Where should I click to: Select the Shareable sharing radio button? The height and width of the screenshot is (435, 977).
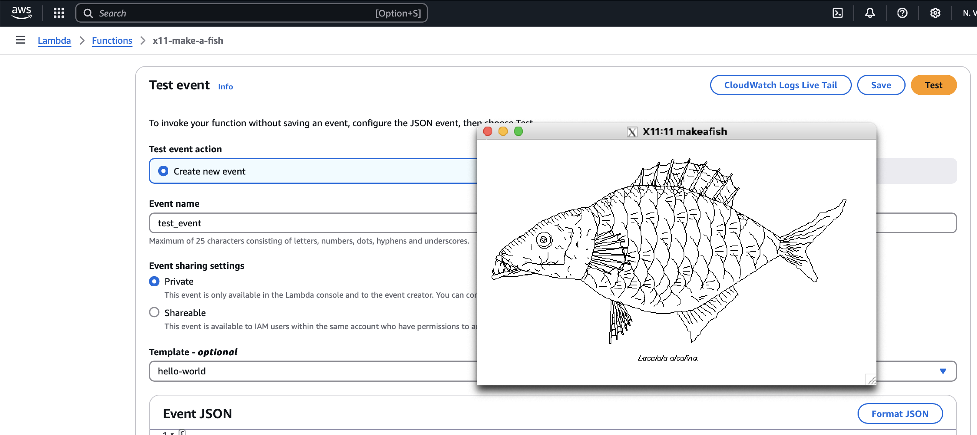[x=154, y=312]
